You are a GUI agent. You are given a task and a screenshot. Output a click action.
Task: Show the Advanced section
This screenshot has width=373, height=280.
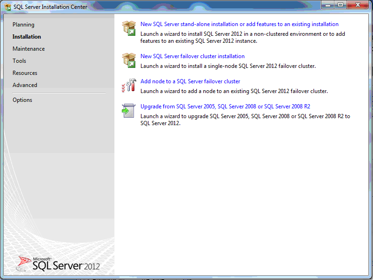coord(25,85)
